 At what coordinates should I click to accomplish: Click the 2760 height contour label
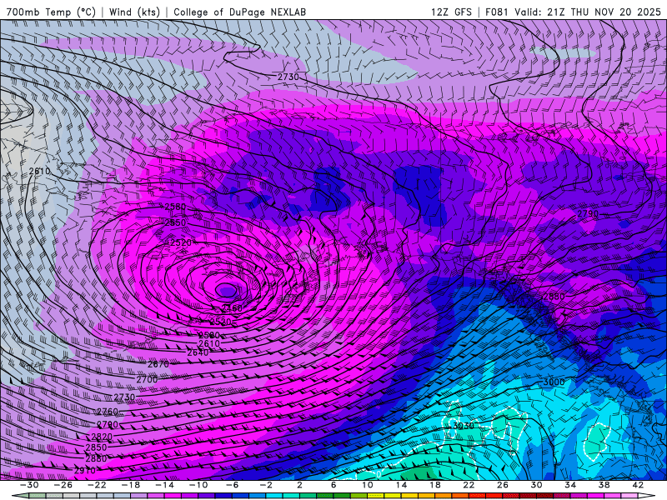tap(108, 412)
